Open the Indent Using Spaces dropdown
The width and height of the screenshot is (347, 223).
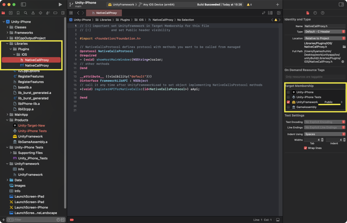point(324,134)
